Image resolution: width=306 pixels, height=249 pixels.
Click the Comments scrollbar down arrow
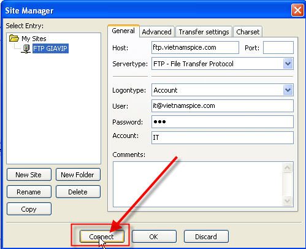point(287,201)
